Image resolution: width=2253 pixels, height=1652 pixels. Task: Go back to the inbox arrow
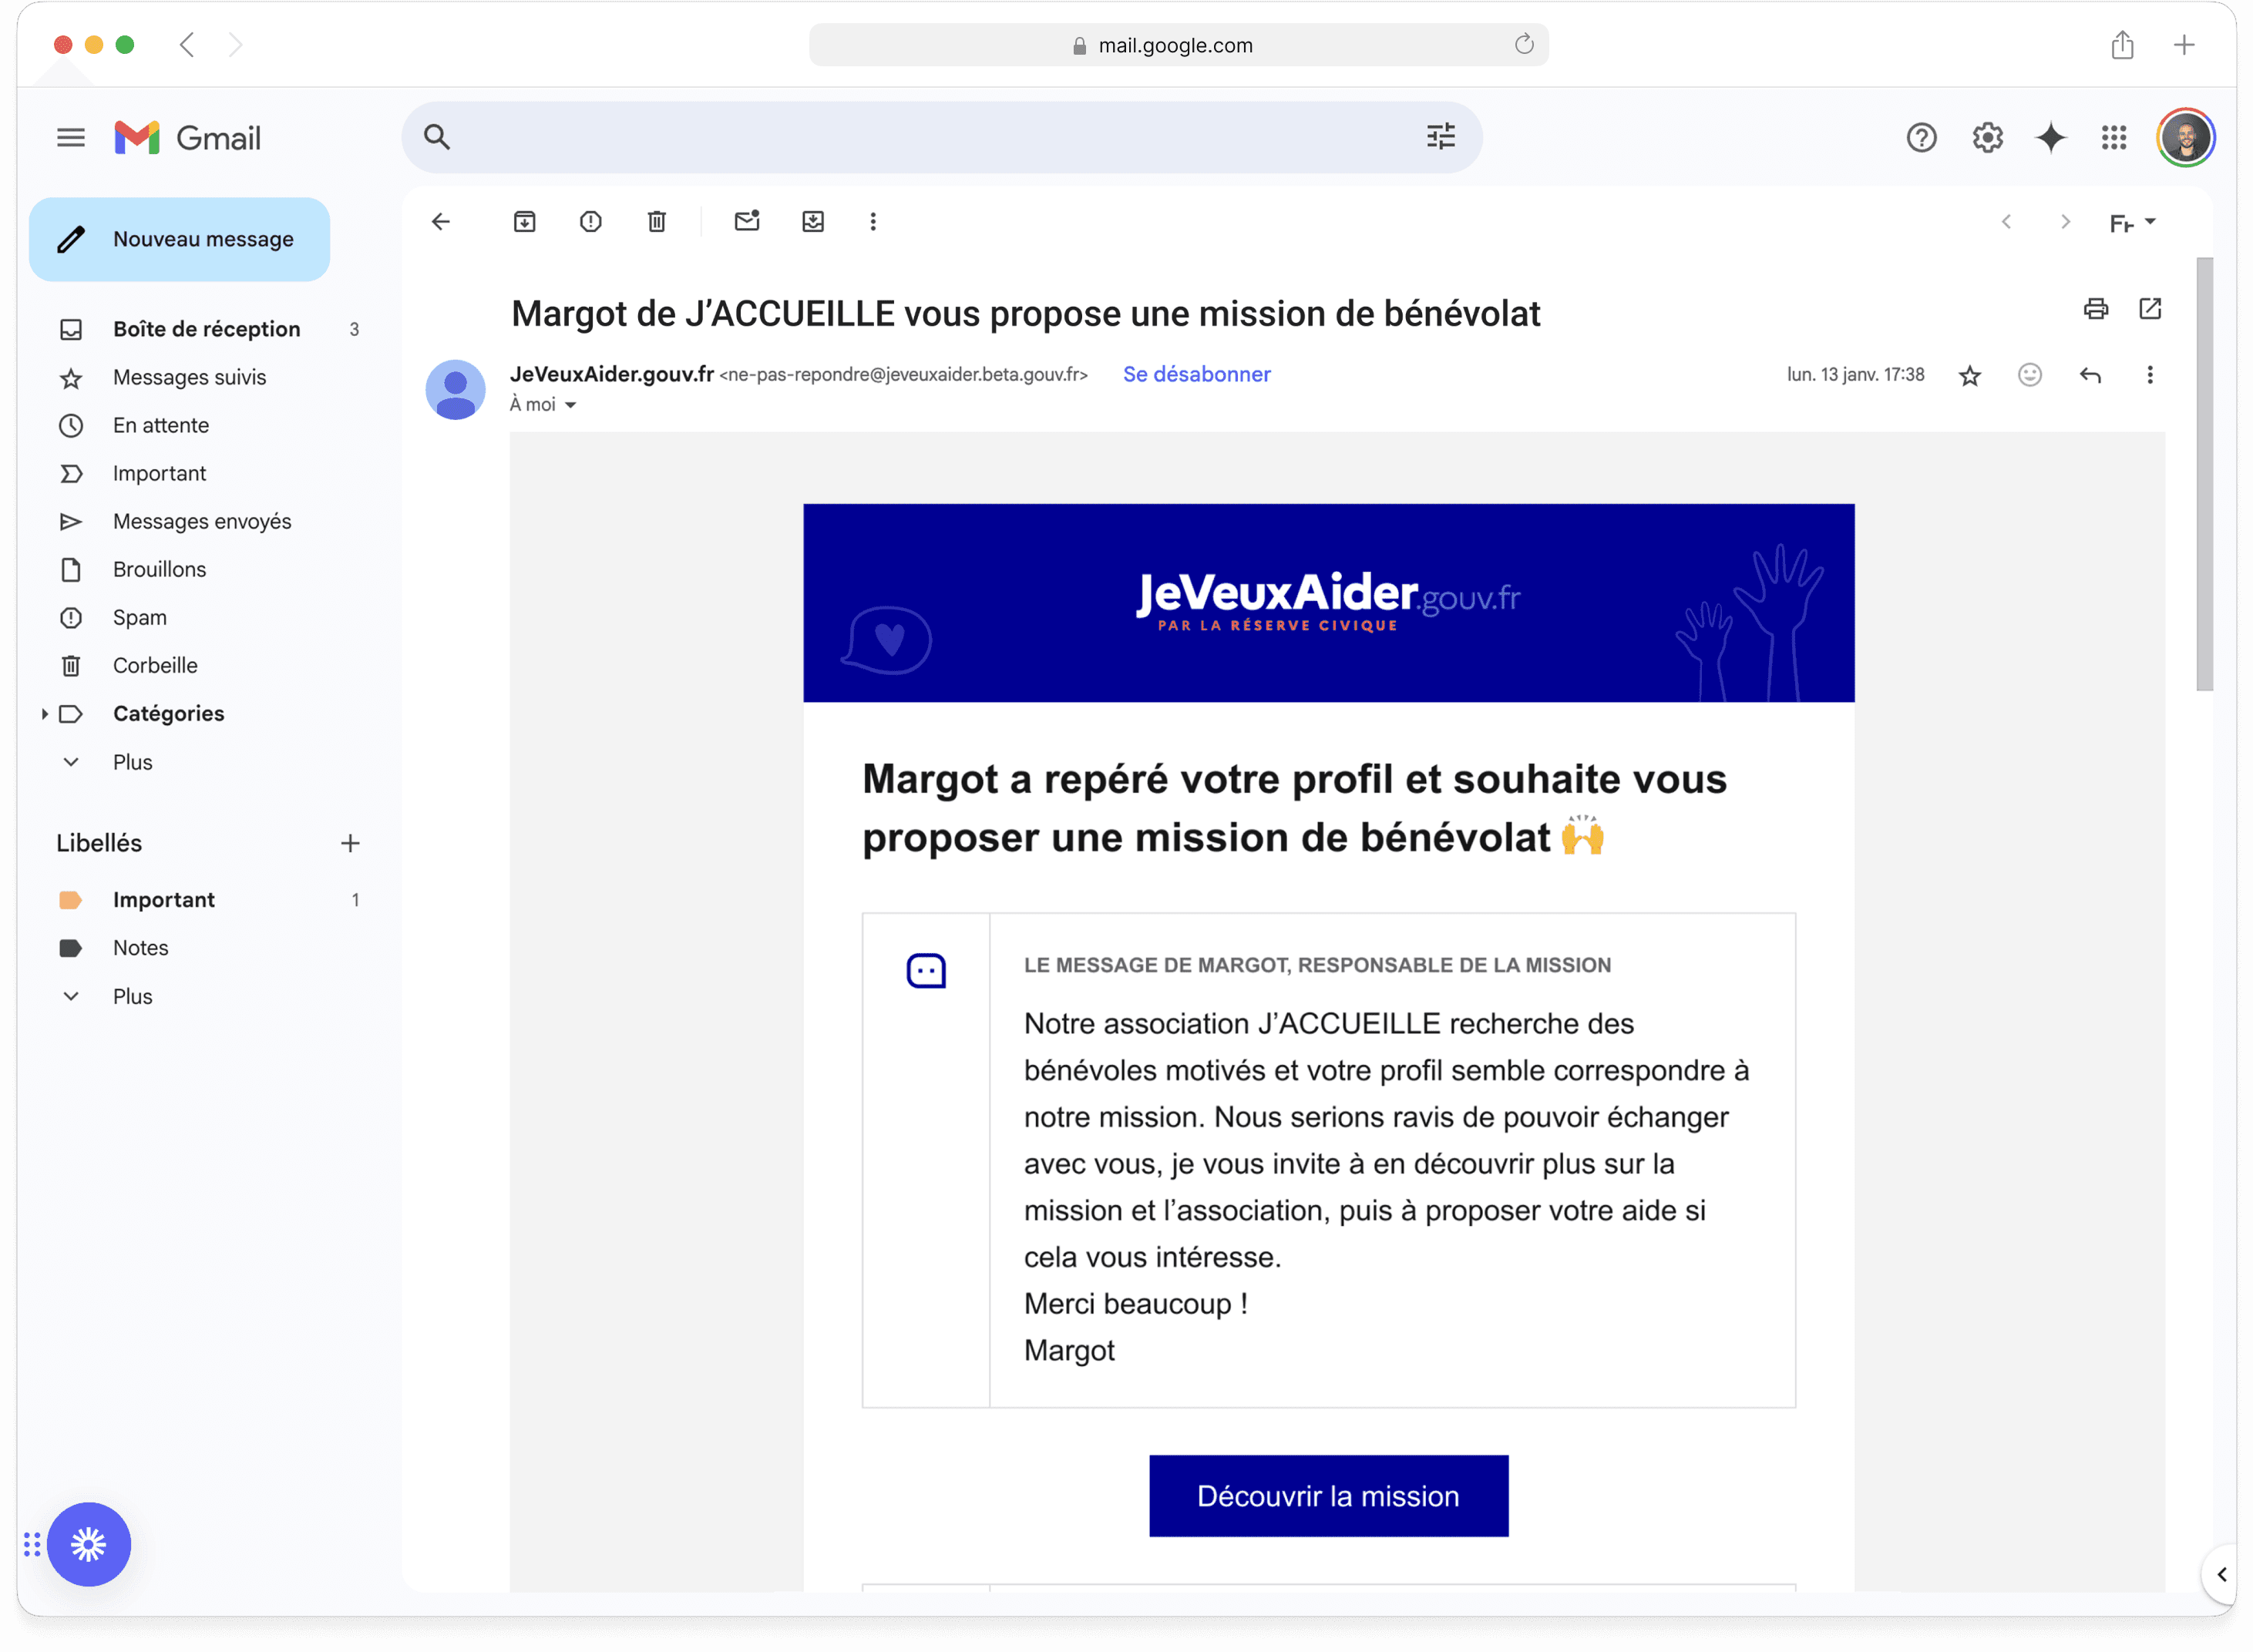pyautogui.click(x=441, y=222)
